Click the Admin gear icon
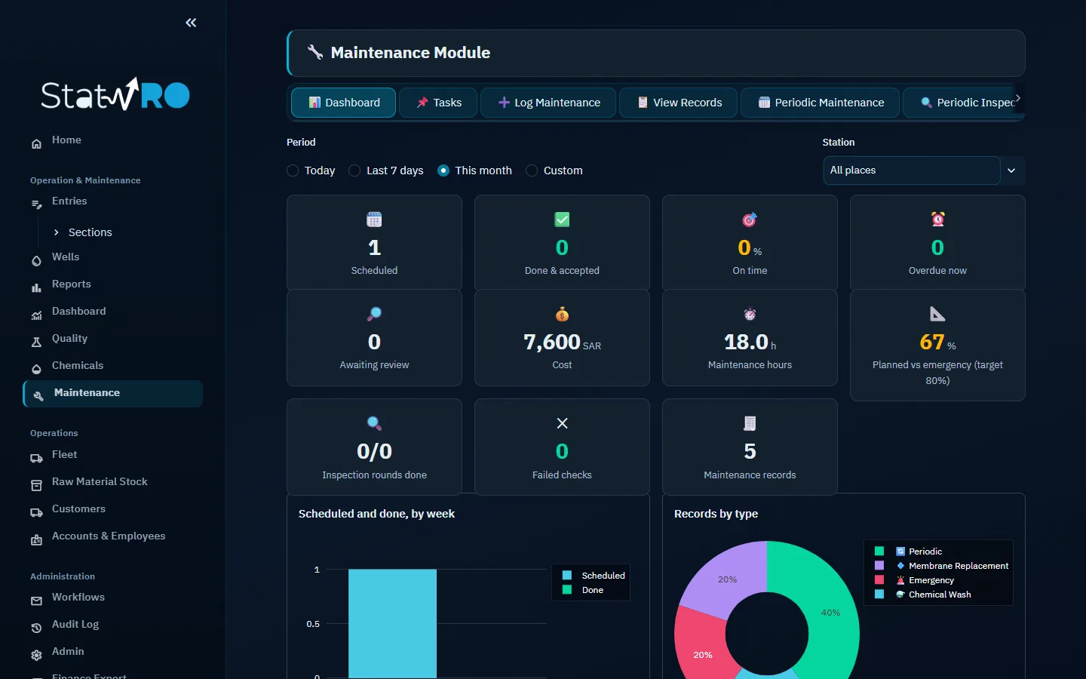The height and width of the screenshot is (679, 1086). point(36,655)
